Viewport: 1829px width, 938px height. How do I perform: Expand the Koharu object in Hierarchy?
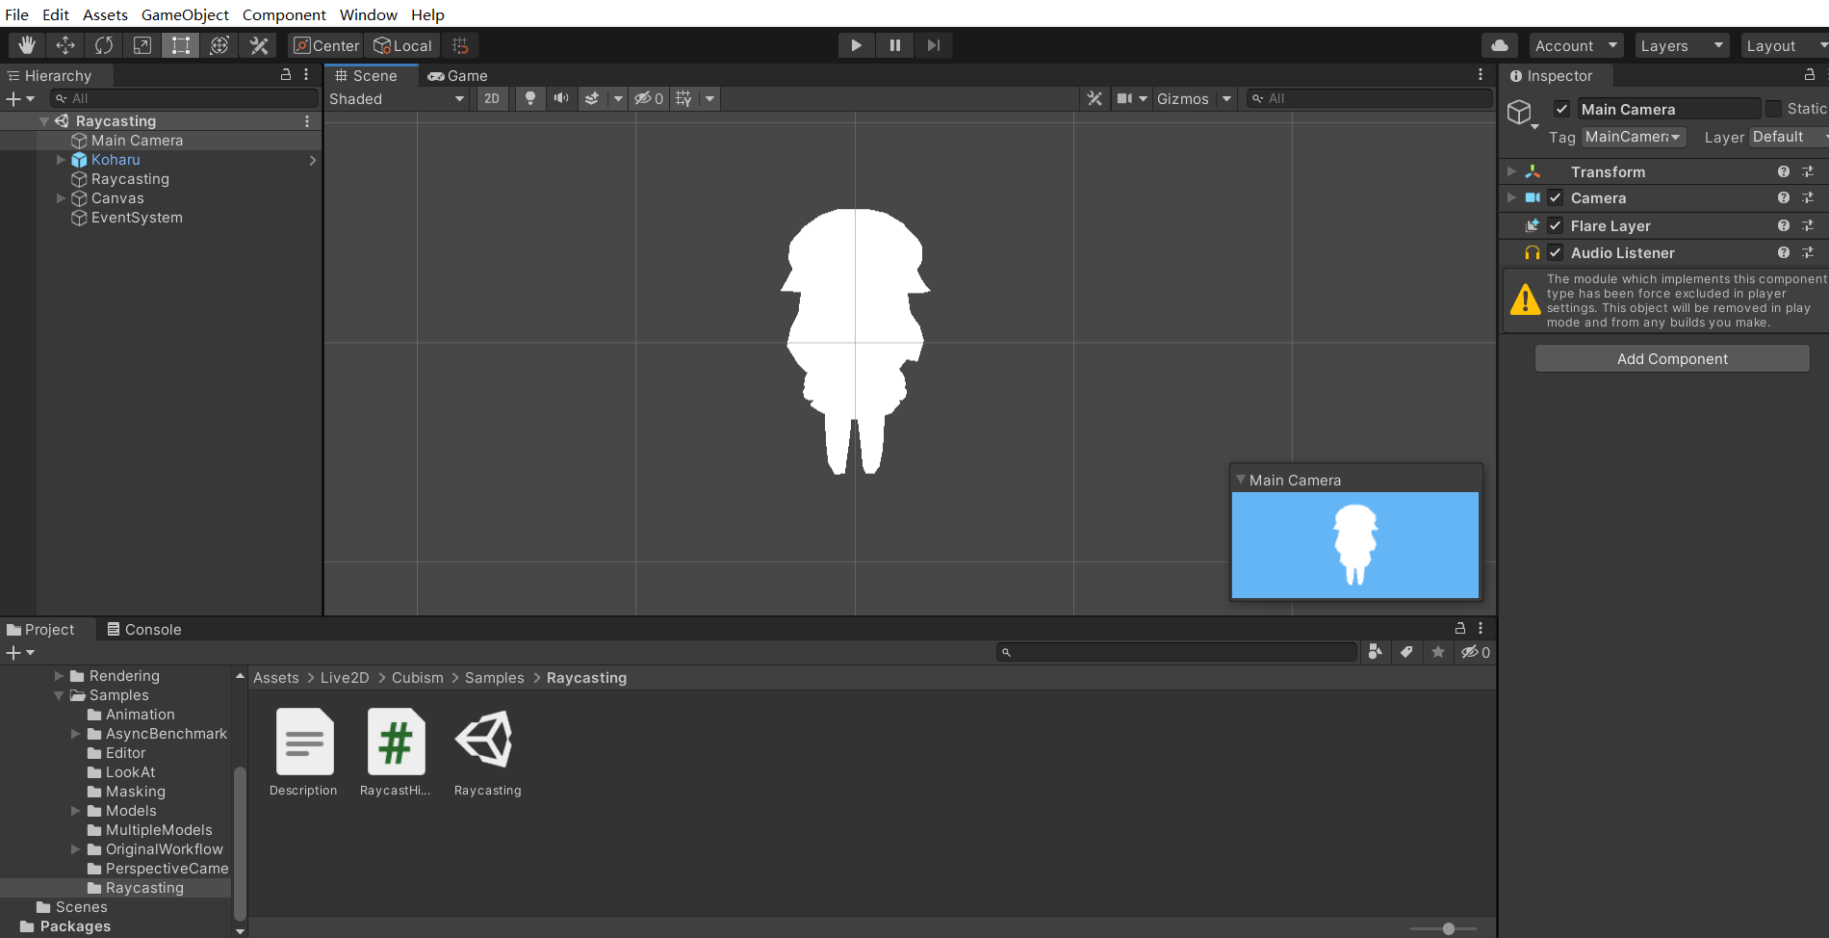61,160
